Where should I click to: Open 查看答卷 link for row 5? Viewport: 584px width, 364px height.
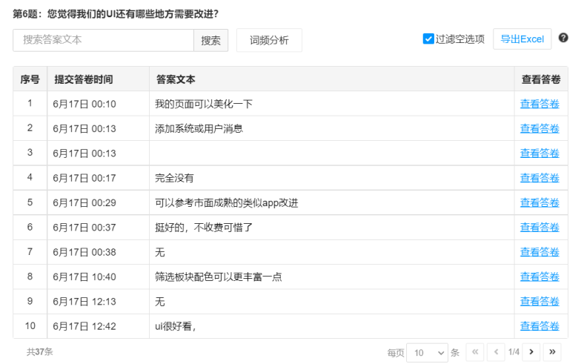(540, 202)
